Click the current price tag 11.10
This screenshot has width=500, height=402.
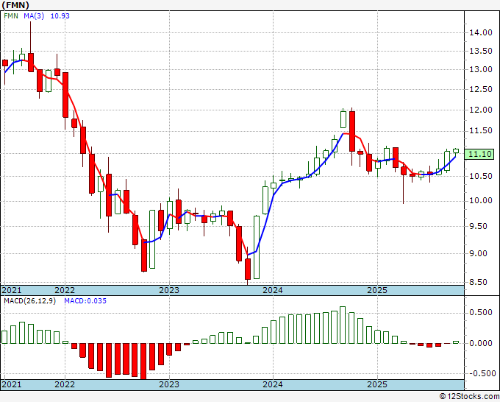pyautogui.click(x=481, y=154)
